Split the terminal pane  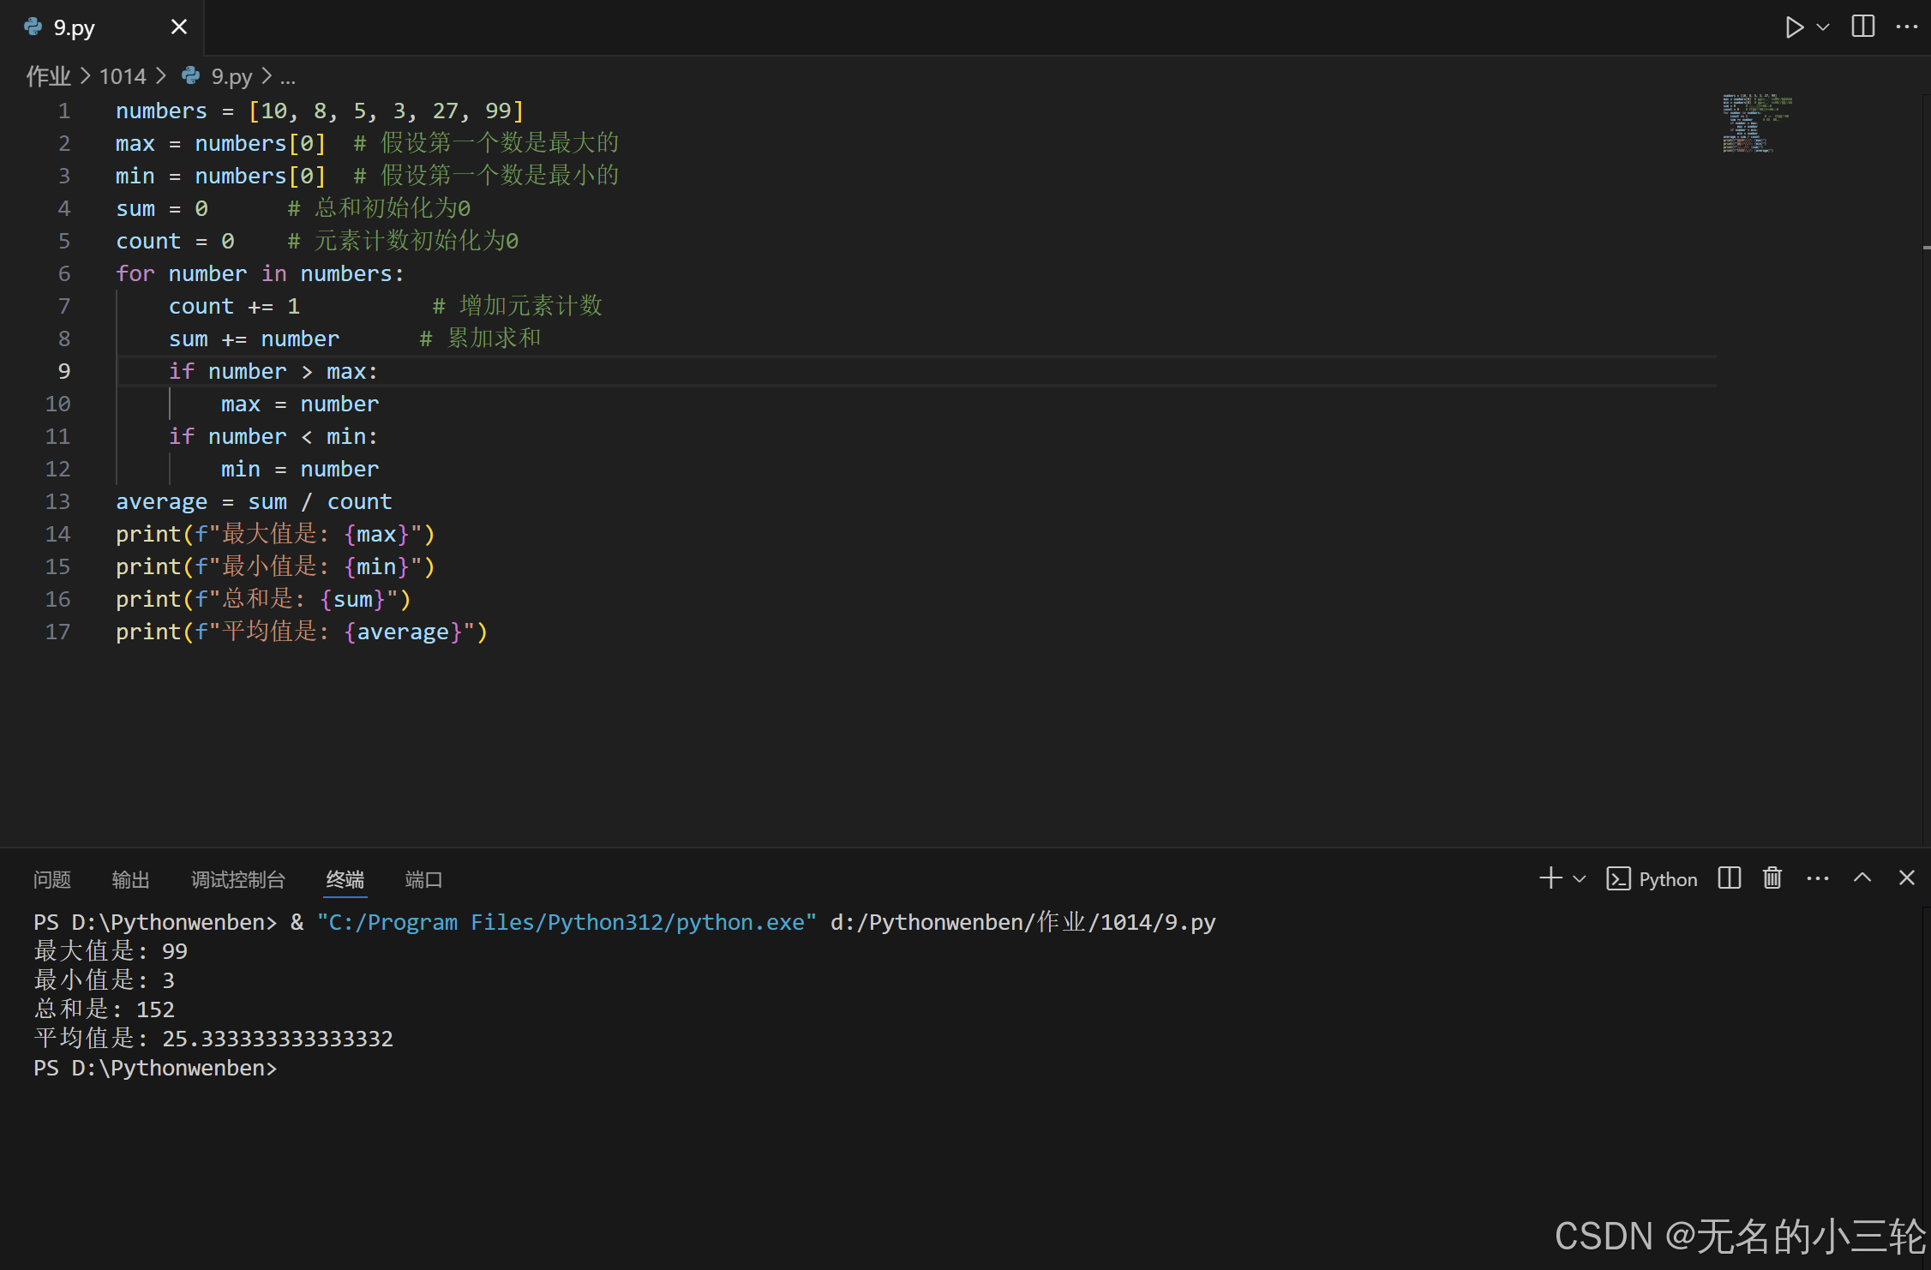(x=1729, y=878)
